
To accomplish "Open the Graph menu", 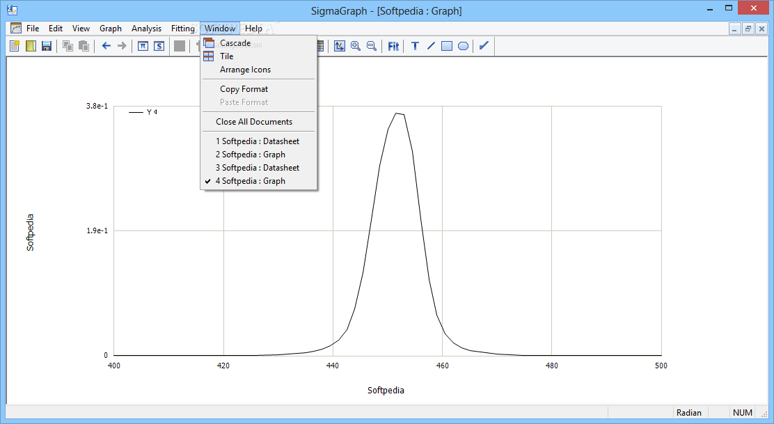I will 111,28.
